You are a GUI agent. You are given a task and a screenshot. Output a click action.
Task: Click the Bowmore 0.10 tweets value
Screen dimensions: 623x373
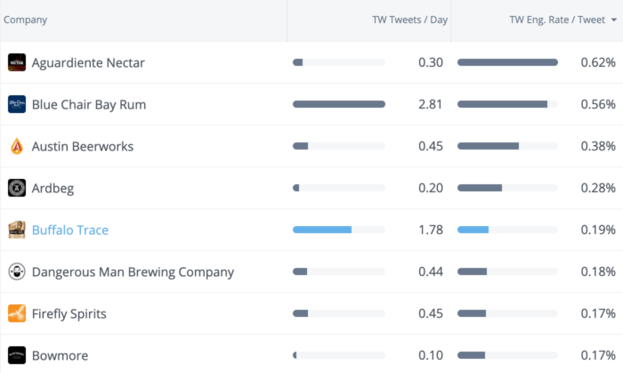431,355
